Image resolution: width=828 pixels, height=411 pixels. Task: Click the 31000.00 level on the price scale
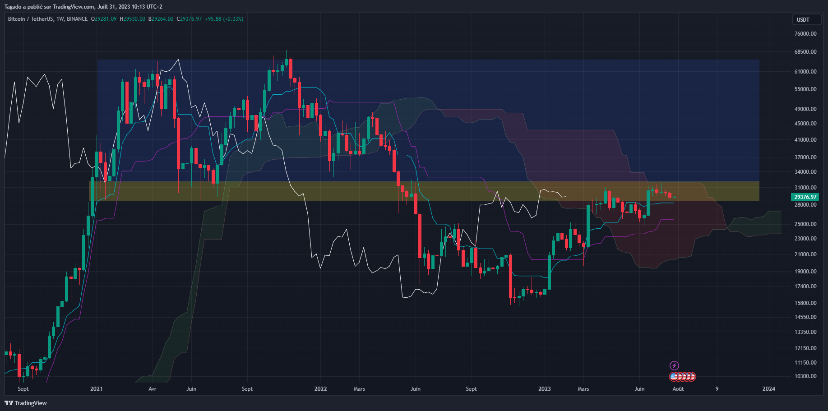(x=806, y=187)
